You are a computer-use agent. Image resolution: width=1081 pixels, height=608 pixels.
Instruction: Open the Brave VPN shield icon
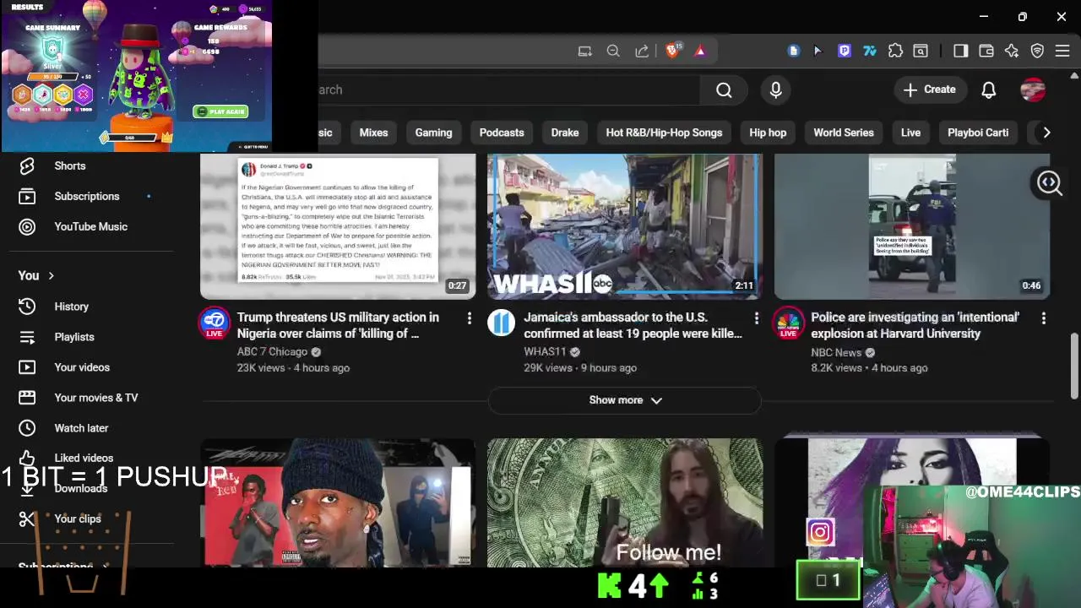click(1037, 51)
